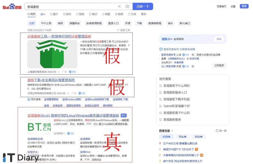The image size is (253, 164).
Task: Click the 申请保障 link
Action: pos(179,63)
